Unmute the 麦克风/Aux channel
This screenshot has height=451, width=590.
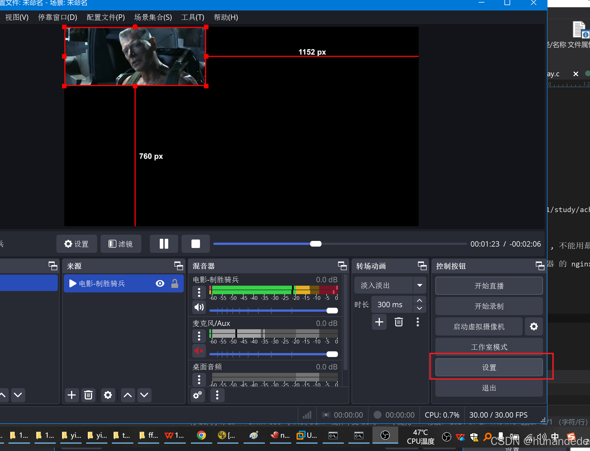coord(199,351)
